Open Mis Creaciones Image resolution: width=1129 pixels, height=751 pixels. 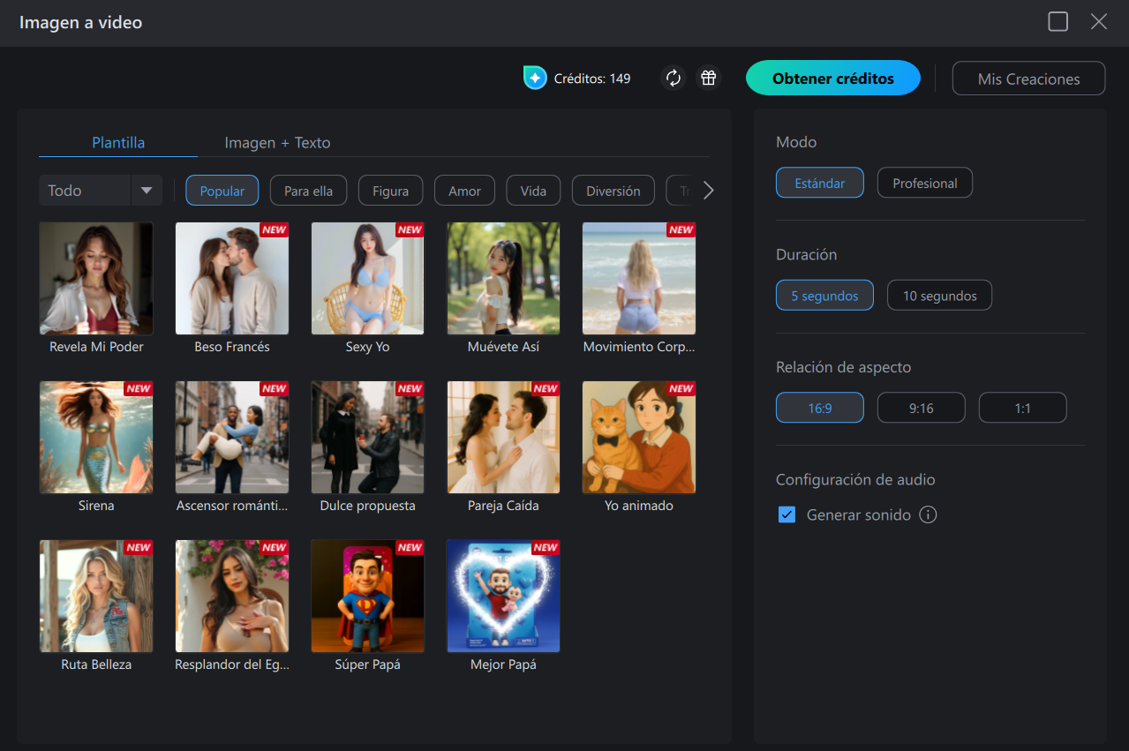1028,78
